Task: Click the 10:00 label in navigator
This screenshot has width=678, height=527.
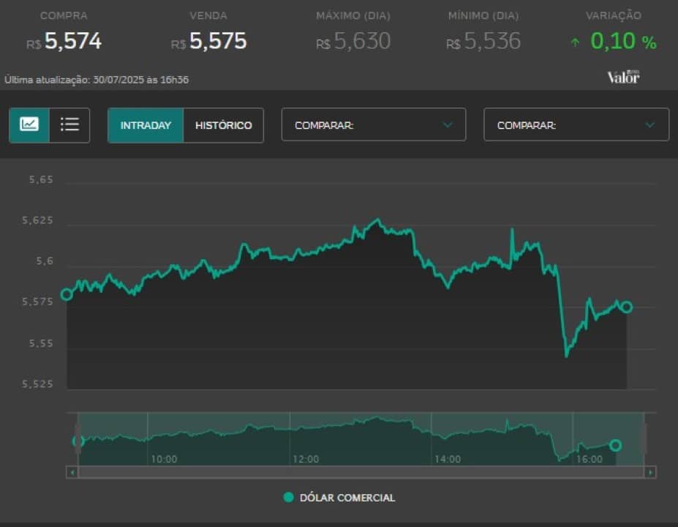Action: (x=164, y=459)
